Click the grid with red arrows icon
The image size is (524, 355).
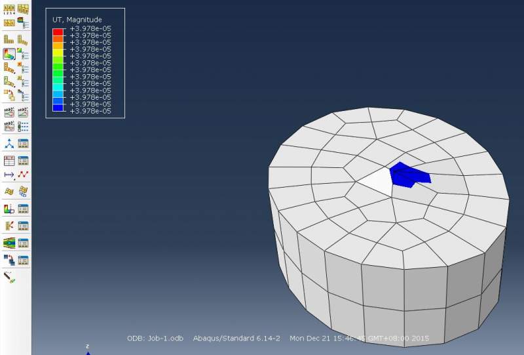tap(9, 226)
